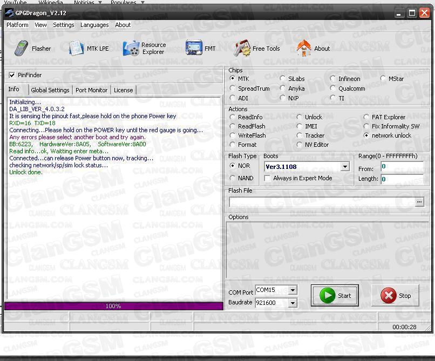Screen dimensions: 435x361
Task: Open the Languages menu
Action: click(x=94, y=25)
